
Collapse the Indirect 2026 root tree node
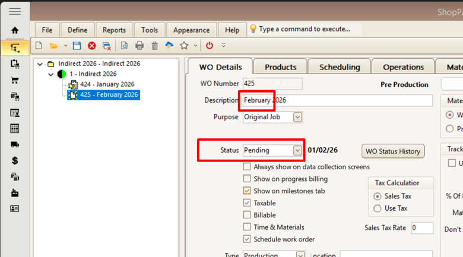point(40,64)
